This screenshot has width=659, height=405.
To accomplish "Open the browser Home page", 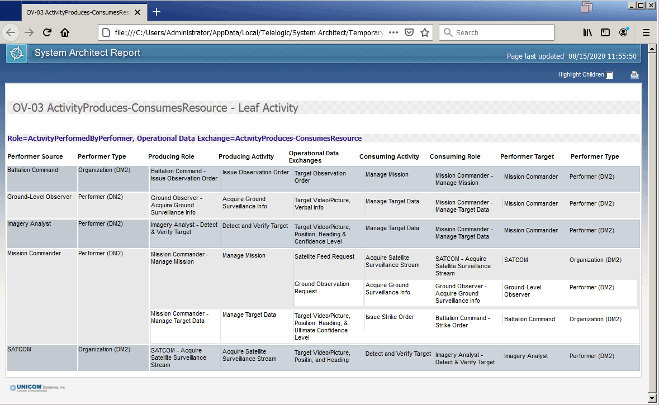I will [x=65, y=32].
